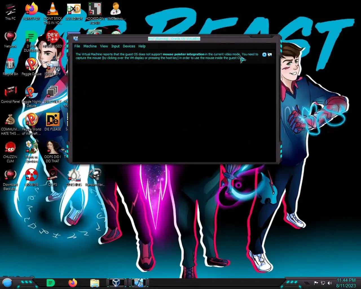Select Peggle World of Warcraft icon
The width and height of the screenshot is (361, 289).
[32, 124]
